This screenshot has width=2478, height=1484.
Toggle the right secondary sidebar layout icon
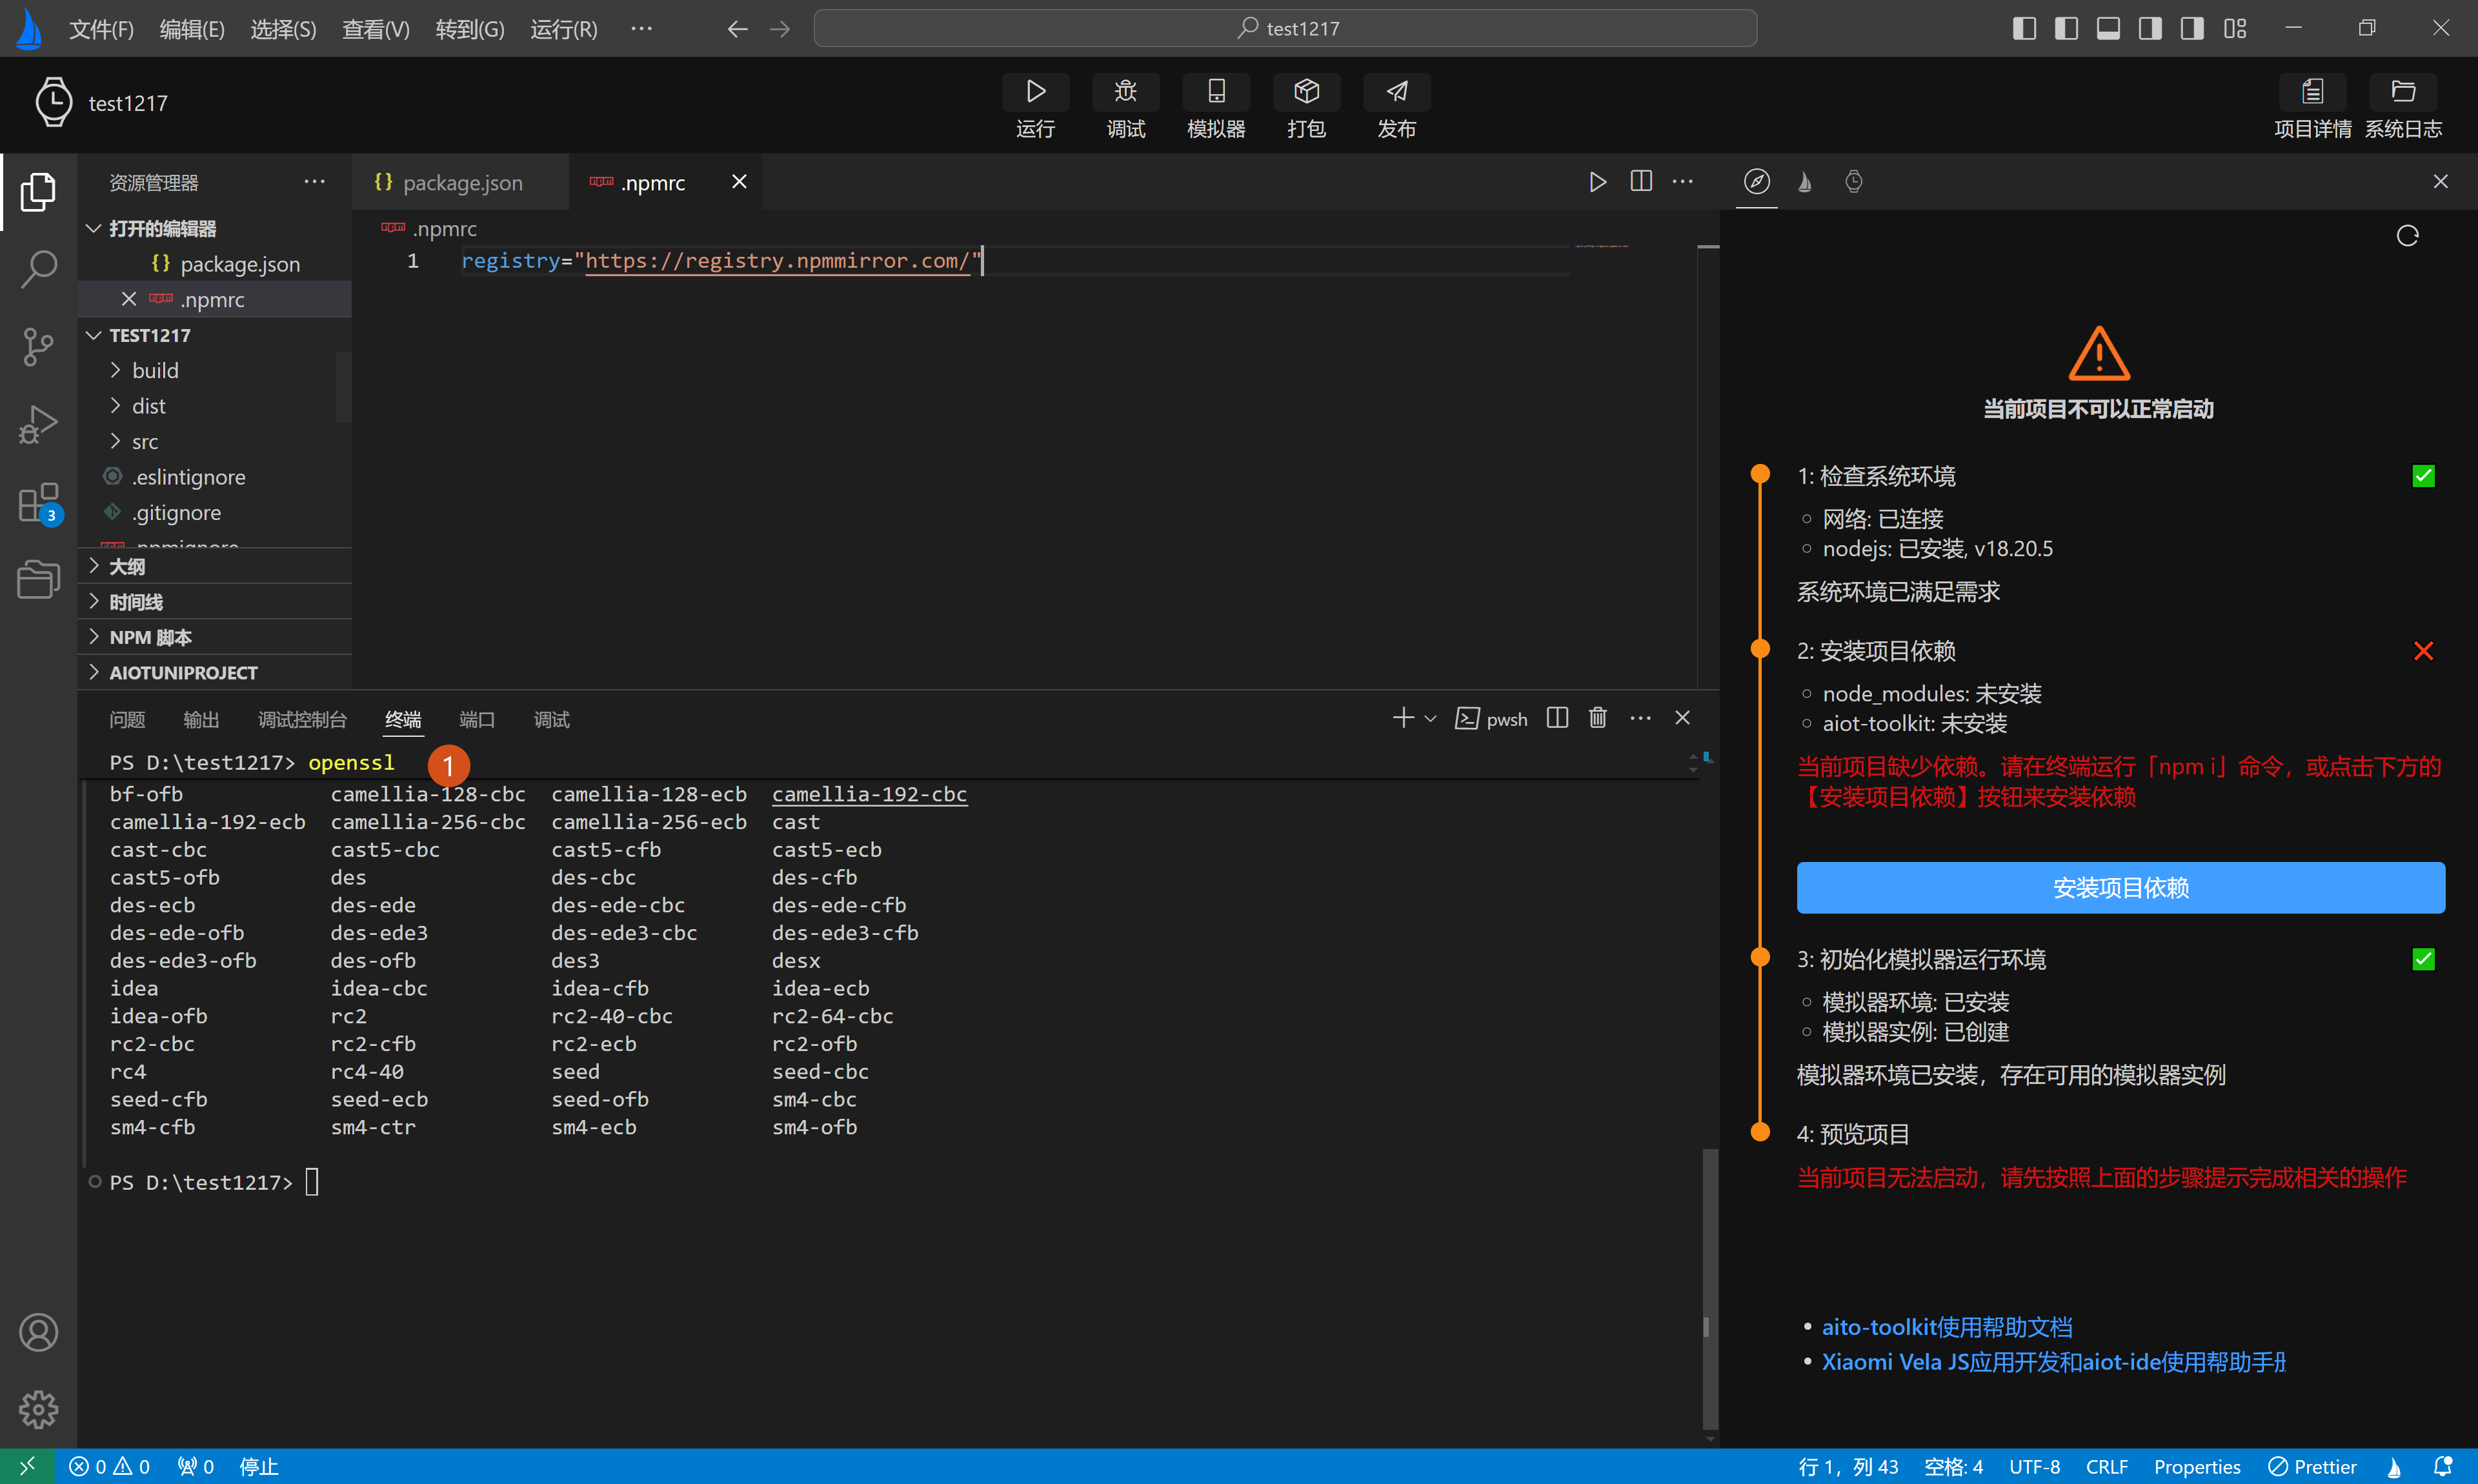pyautogui.click(x=2150, y=28)
